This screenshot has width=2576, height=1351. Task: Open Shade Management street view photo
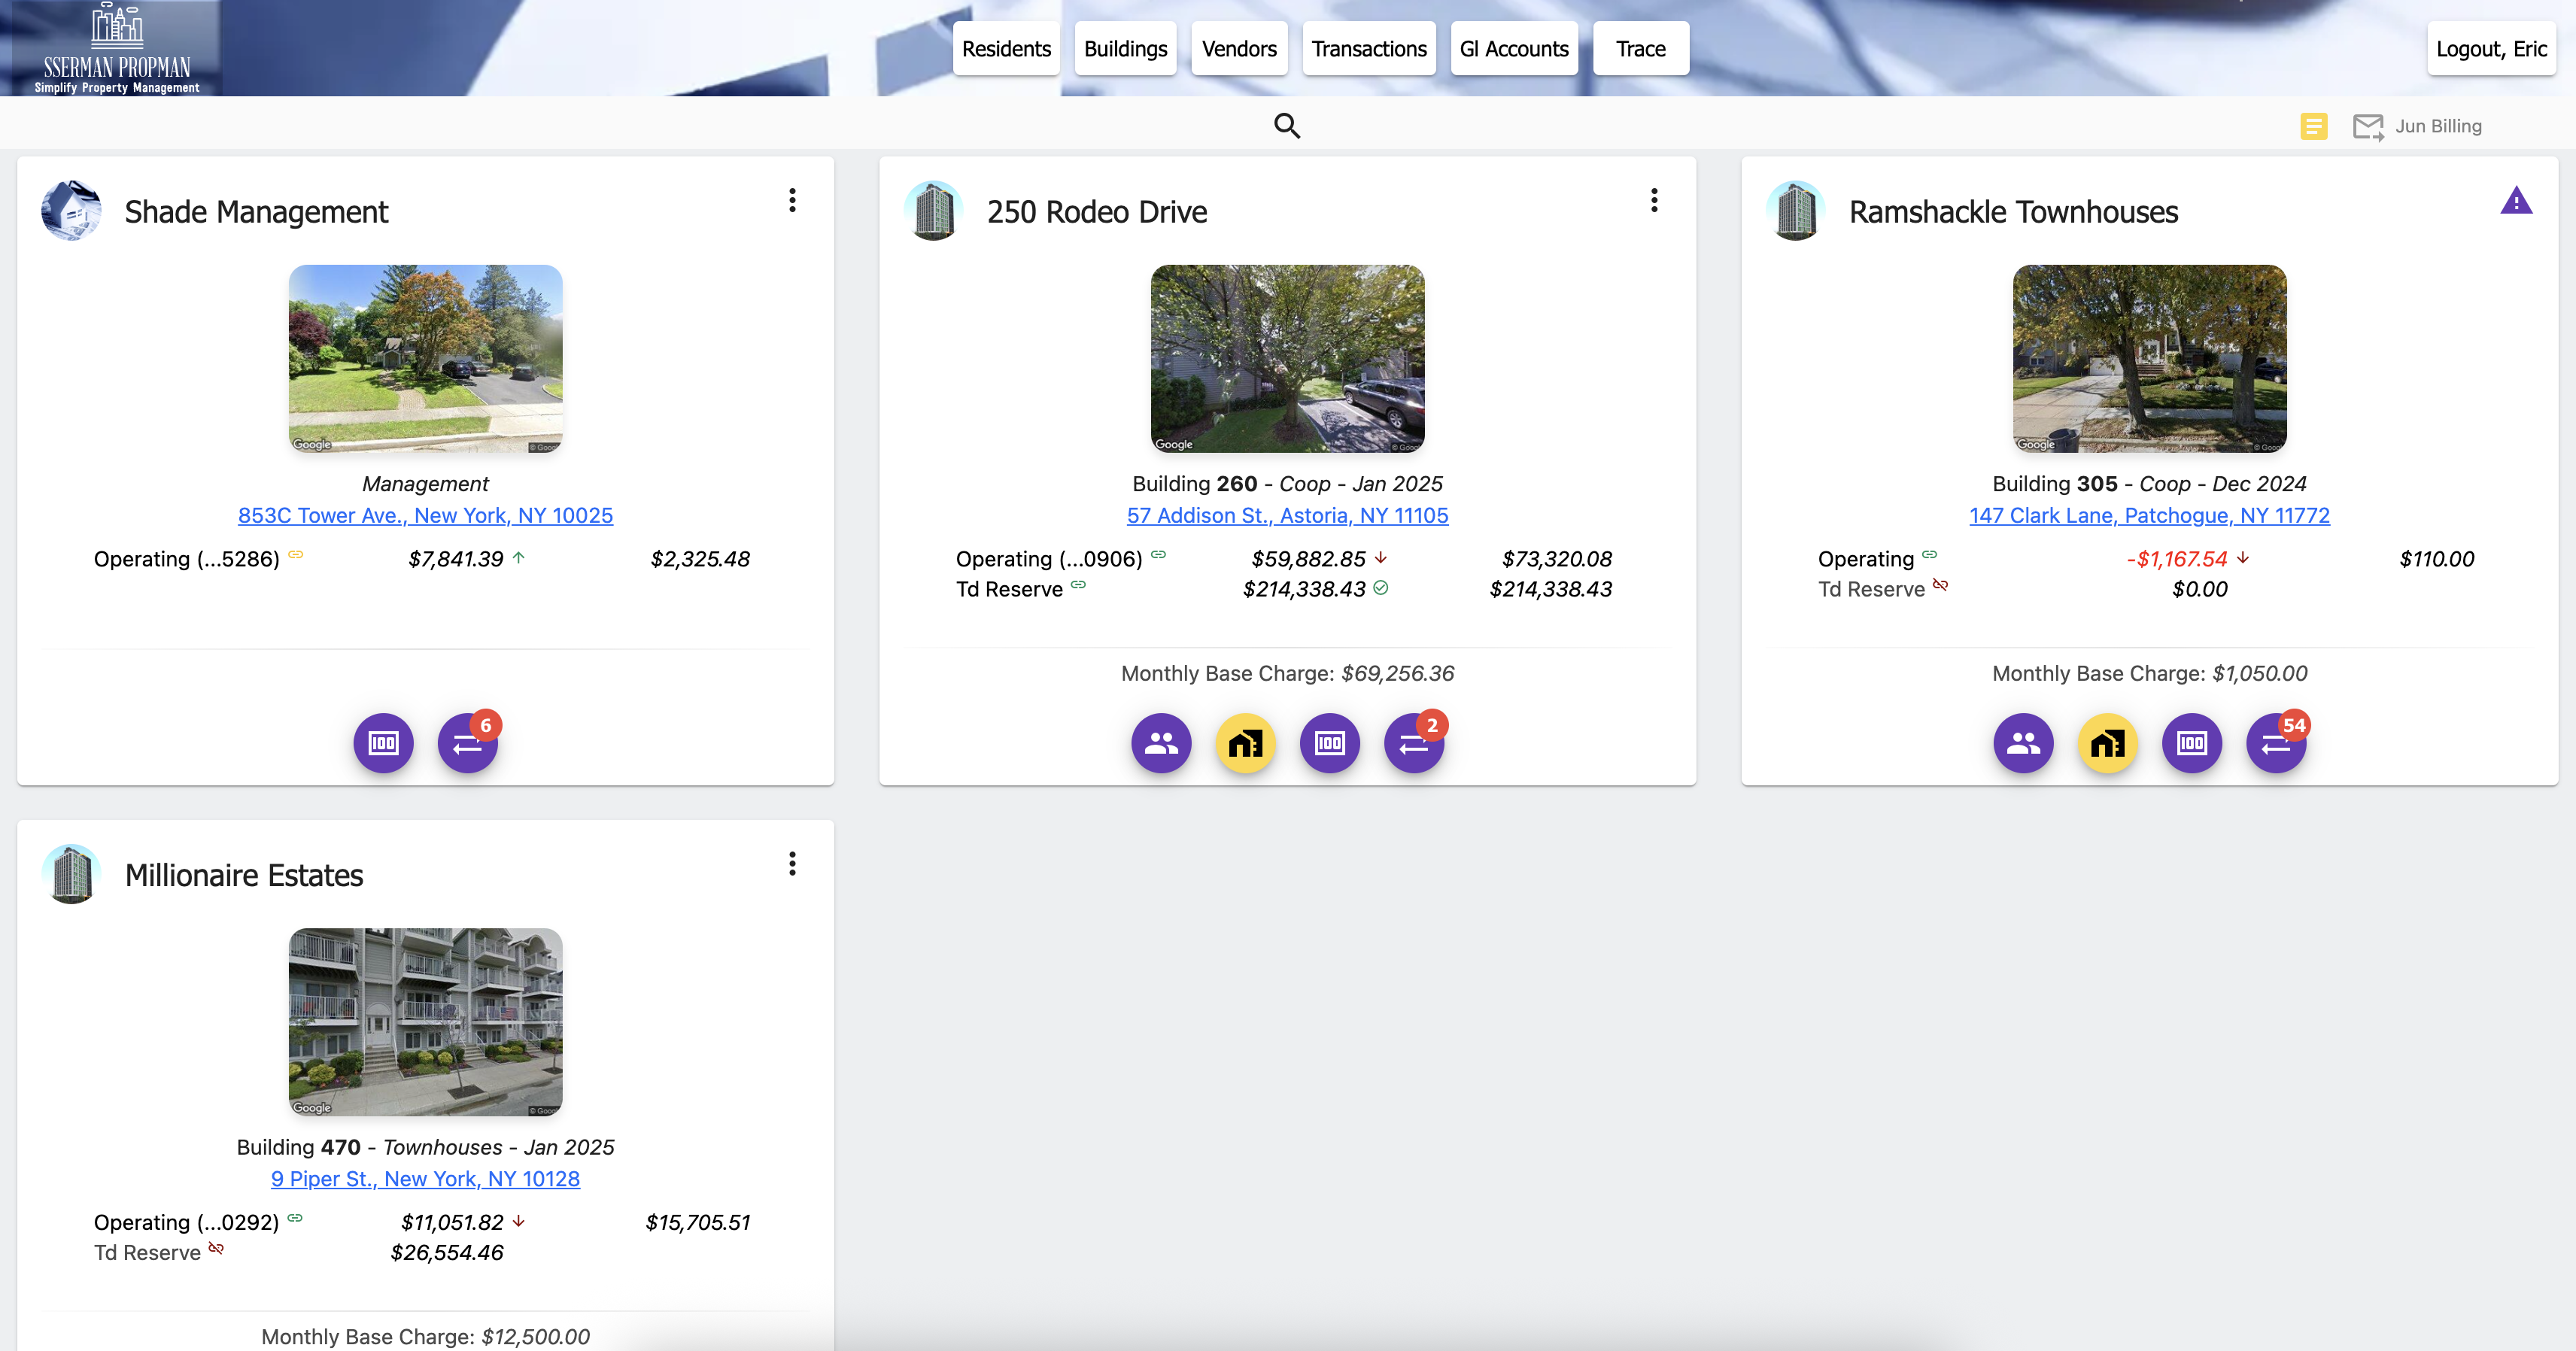coord(425,358)
